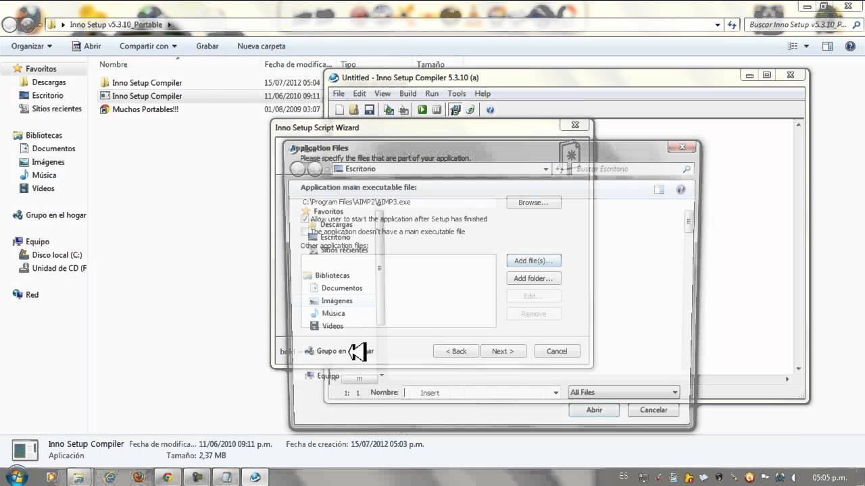This screenshot has width=865, height=486.
Task: Click Compile icon in Inno Setup toolbar
Action: point(389,109)
